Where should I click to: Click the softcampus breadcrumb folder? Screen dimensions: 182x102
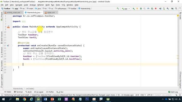click(61, 8)
